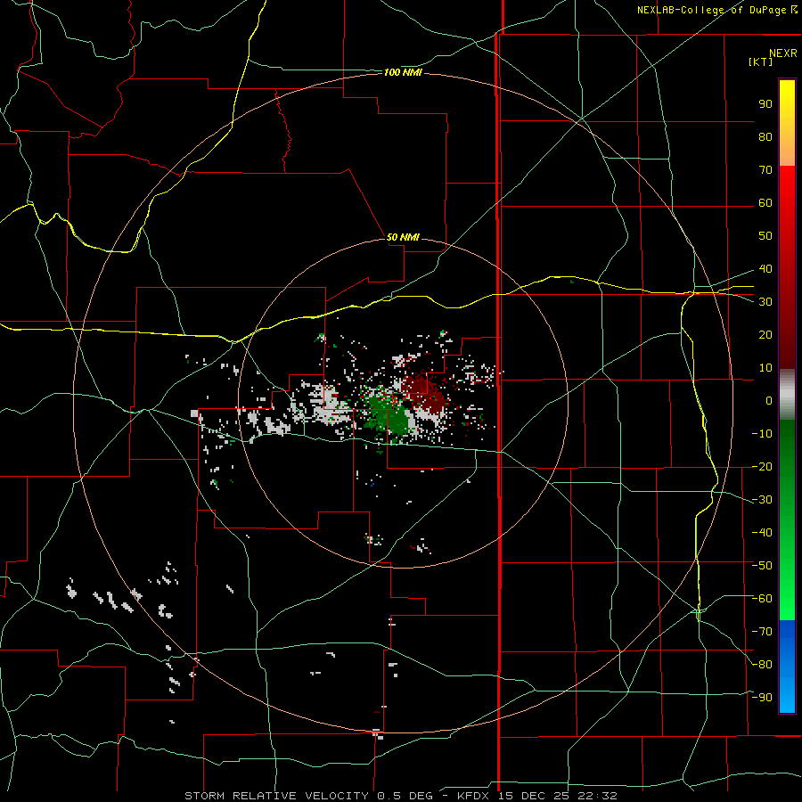Click the yellow top segment of color bar
802x802 pixels.
[787, 123]
